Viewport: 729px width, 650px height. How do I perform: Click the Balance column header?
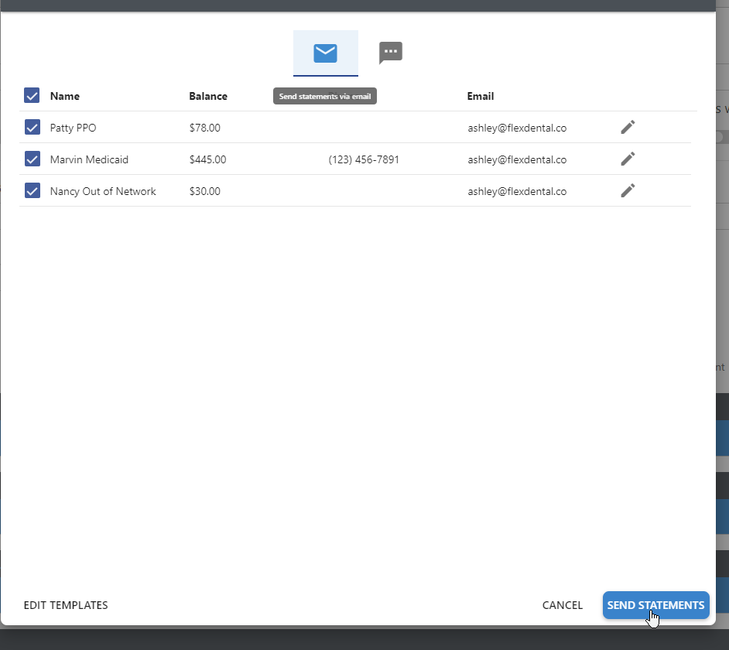(207, 96)
